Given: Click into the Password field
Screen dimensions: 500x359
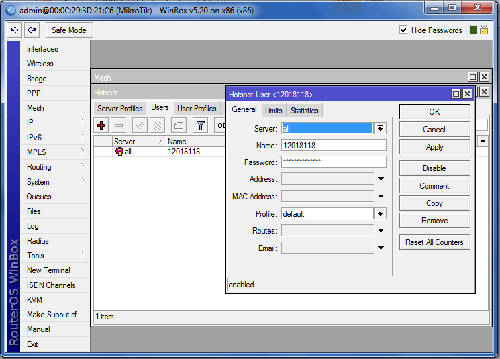Looking at the screenshot, I should [334, 162].
